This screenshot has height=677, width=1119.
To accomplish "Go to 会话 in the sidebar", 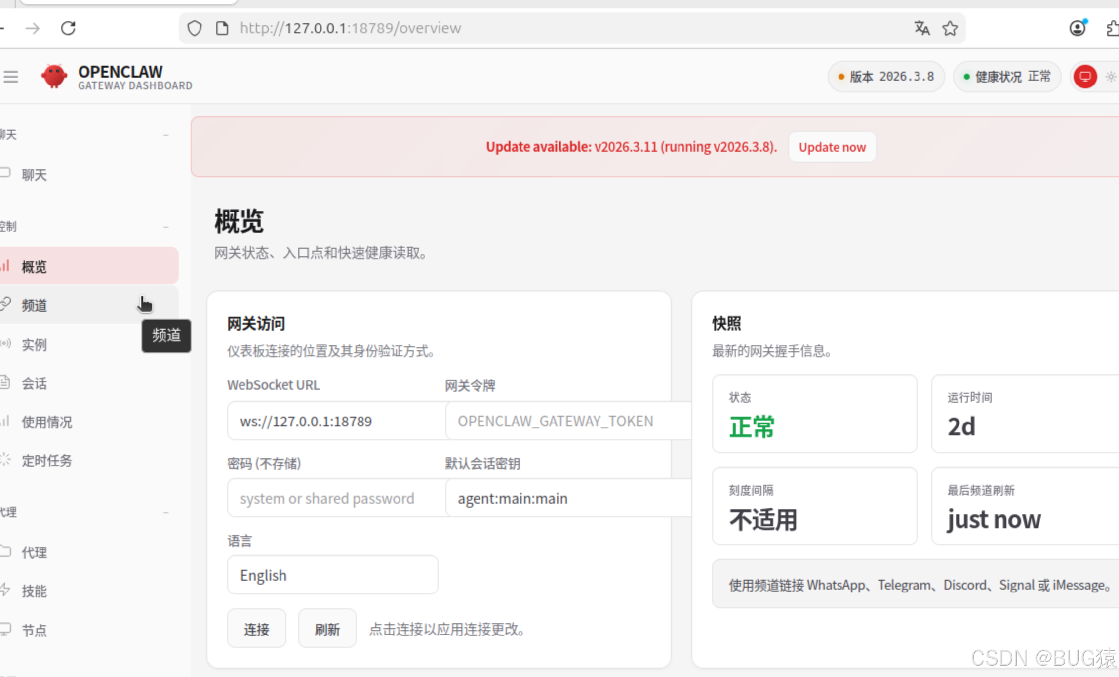I will tap(35, 383).
